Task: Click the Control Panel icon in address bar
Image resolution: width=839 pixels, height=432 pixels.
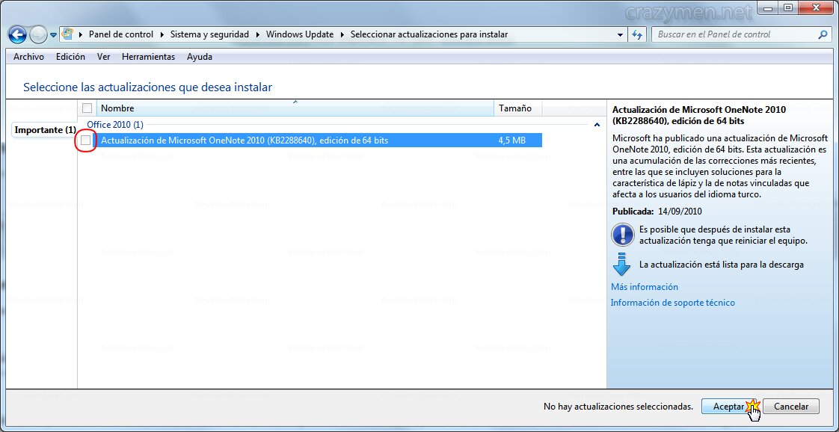Action: click(x=67, y=34)
